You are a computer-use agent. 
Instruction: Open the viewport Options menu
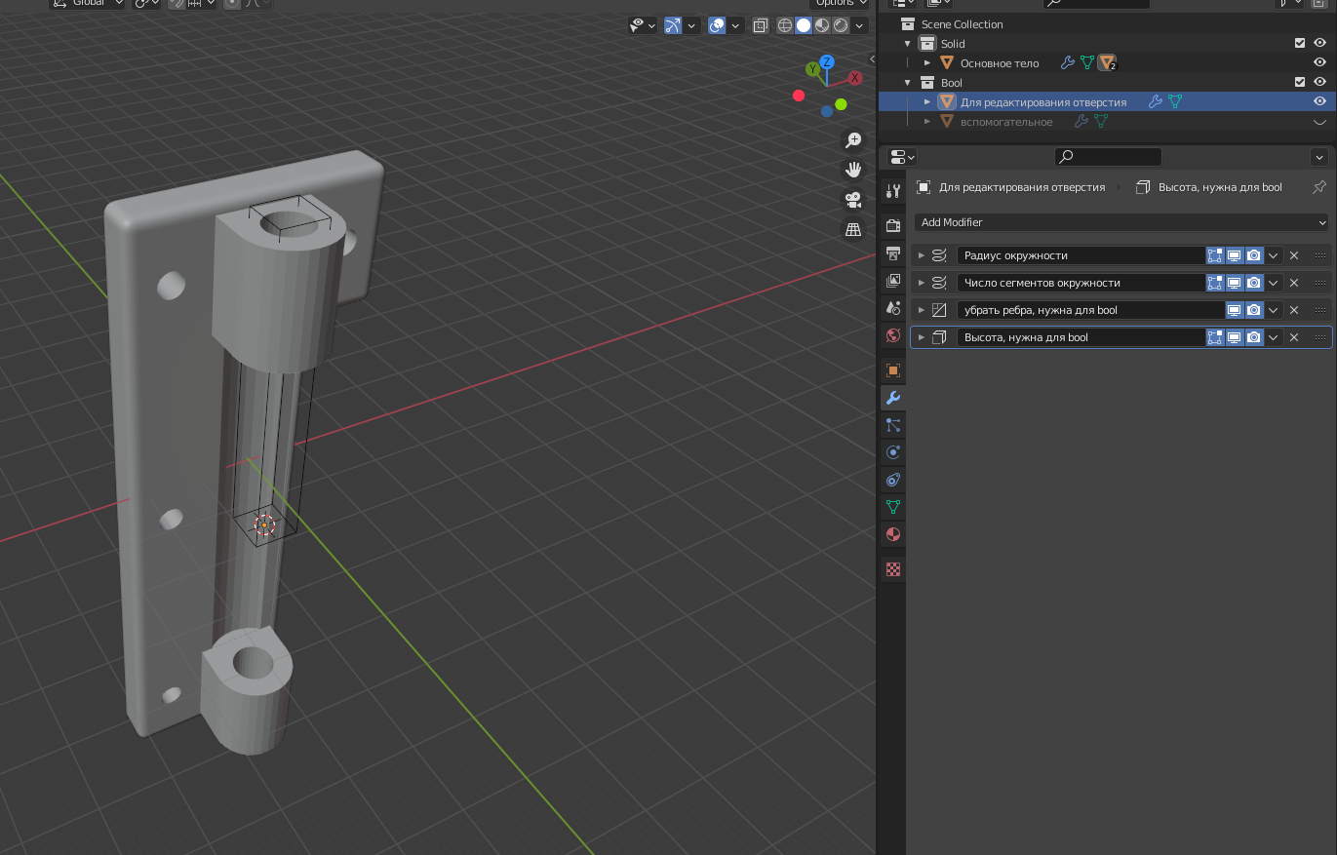click(840, 3)
